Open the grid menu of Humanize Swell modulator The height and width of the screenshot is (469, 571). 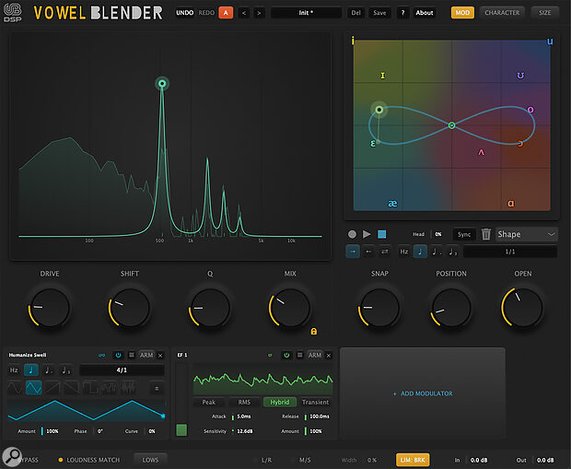(132, 355)
